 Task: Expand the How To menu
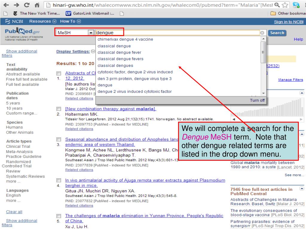[70, 21]
